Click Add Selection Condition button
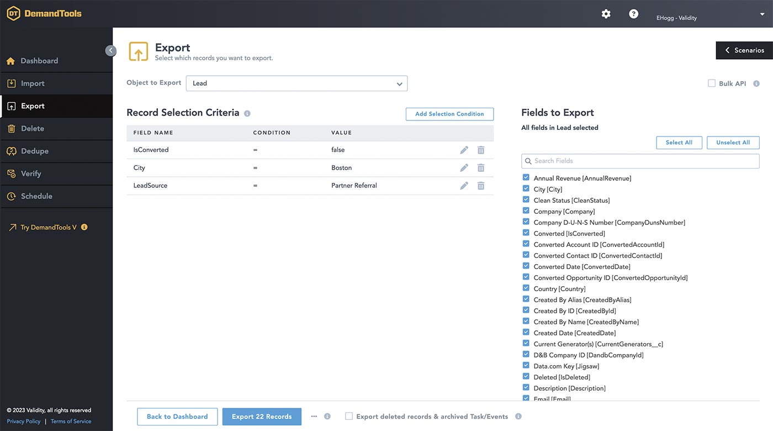 449,114
